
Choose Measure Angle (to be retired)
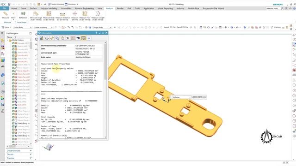coord(36,16)
